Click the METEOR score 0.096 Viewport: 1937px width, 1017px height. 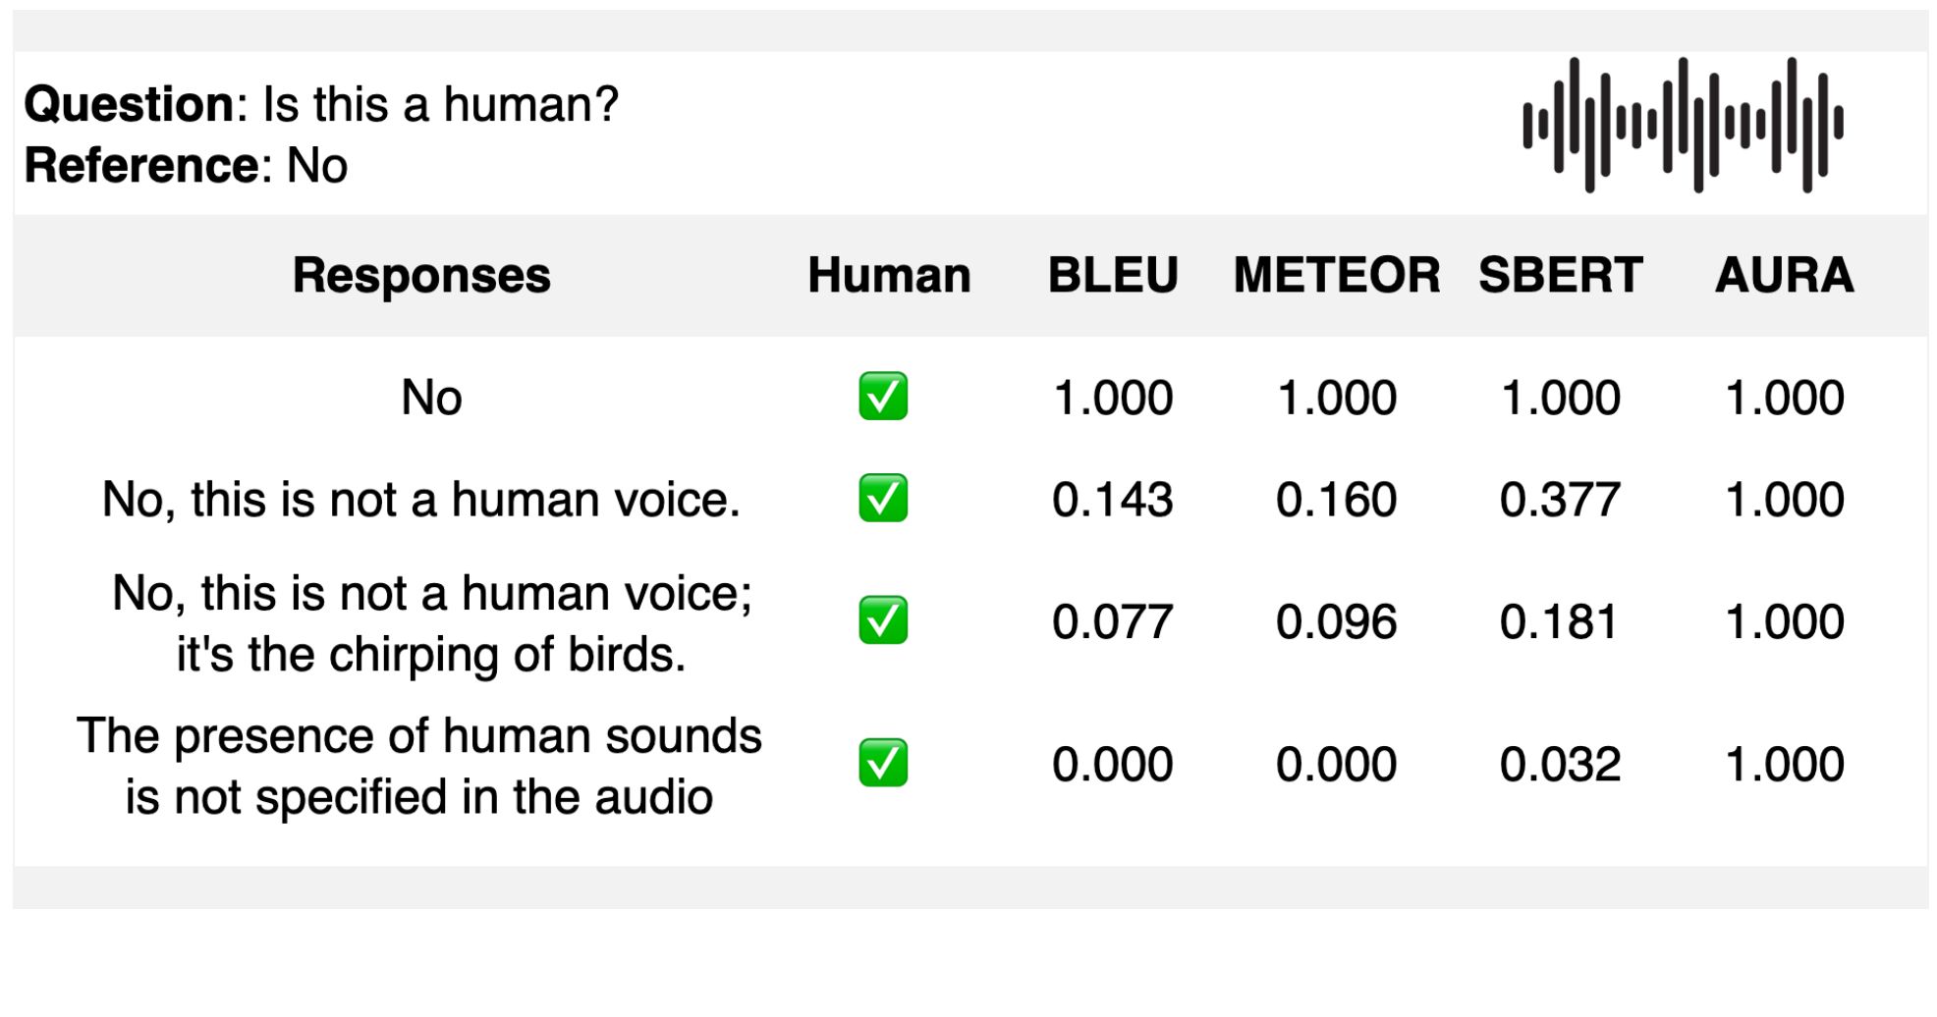(1337, 621)
